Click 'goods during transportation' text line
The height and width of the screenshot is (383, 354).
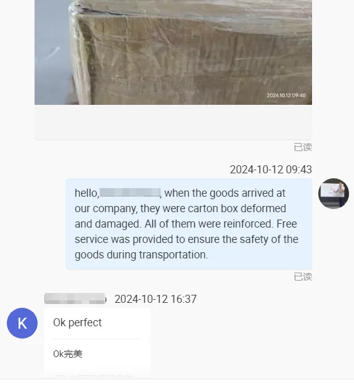(141, 255)
